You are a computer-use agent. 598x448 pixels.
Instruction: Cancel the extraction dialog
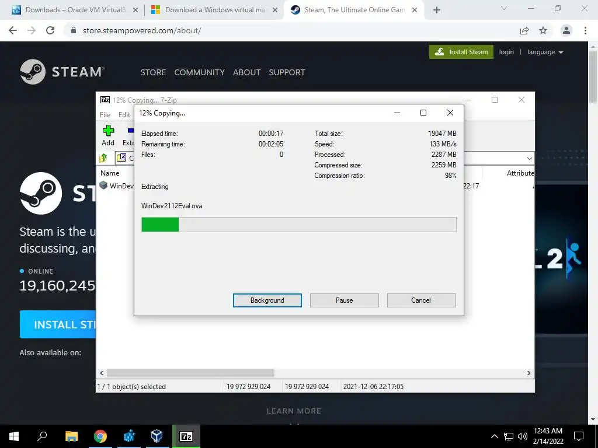point(421,300)
